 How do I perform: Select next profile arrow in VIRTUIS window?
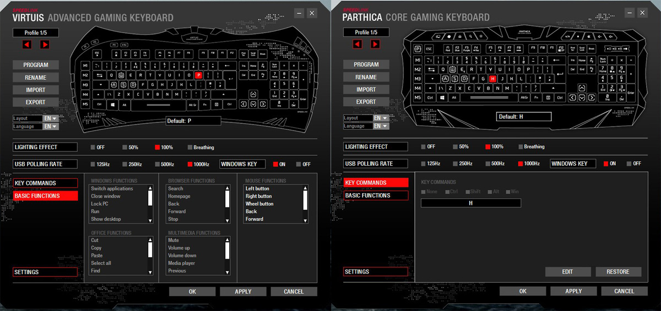(45, 45)
